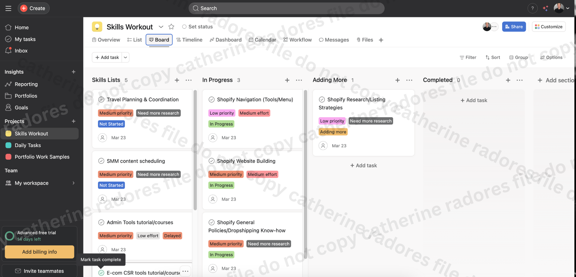Click the Add task button in toolbar
The image size is (576, 277).
pos(107,57)
